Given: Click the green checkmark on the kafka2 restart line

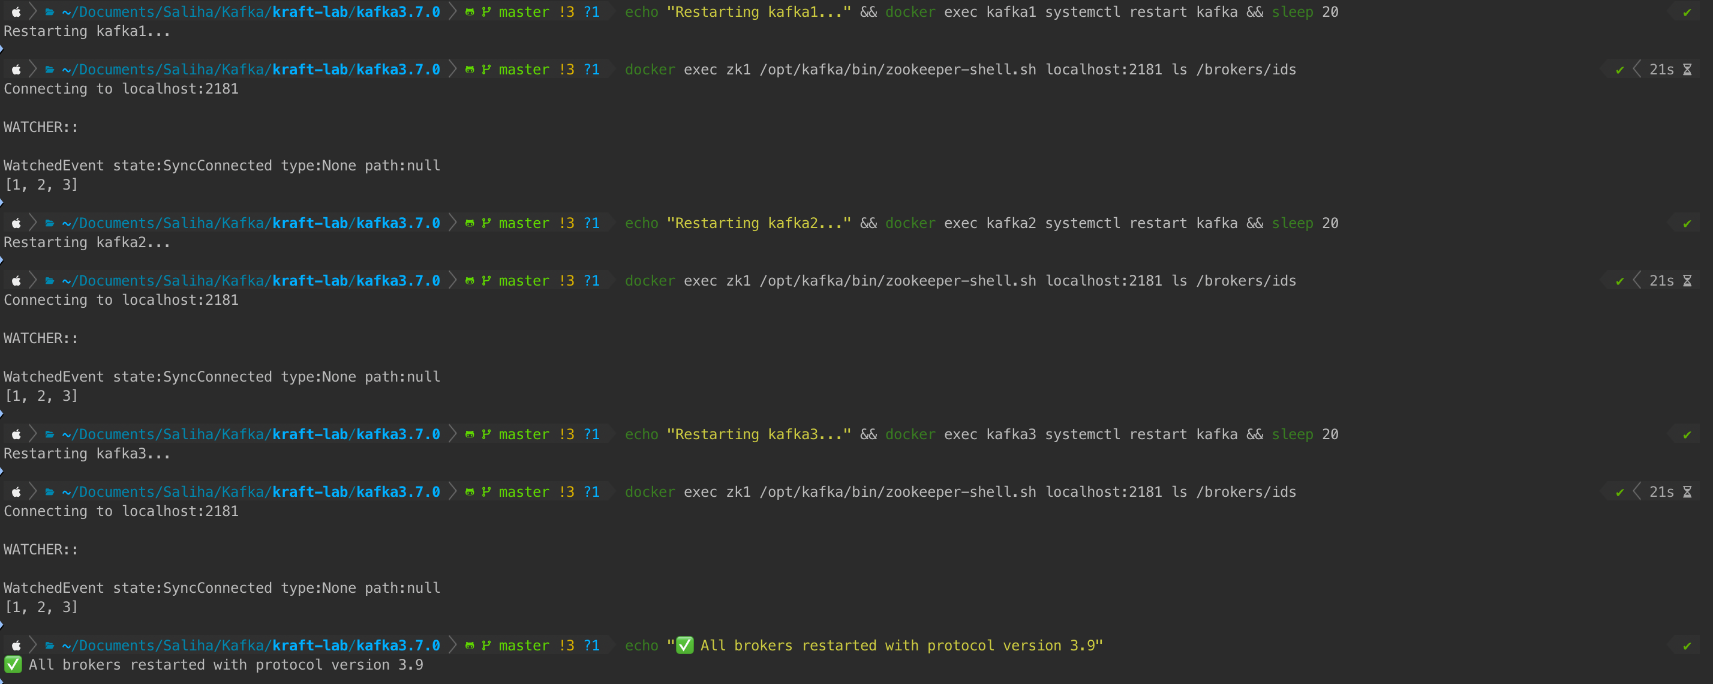Looking at the screenshot, I should (1687, 224).
